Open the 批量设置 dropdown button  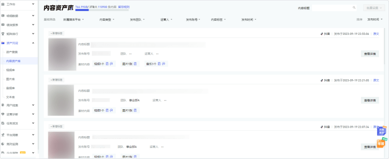[x=374, y=8]
